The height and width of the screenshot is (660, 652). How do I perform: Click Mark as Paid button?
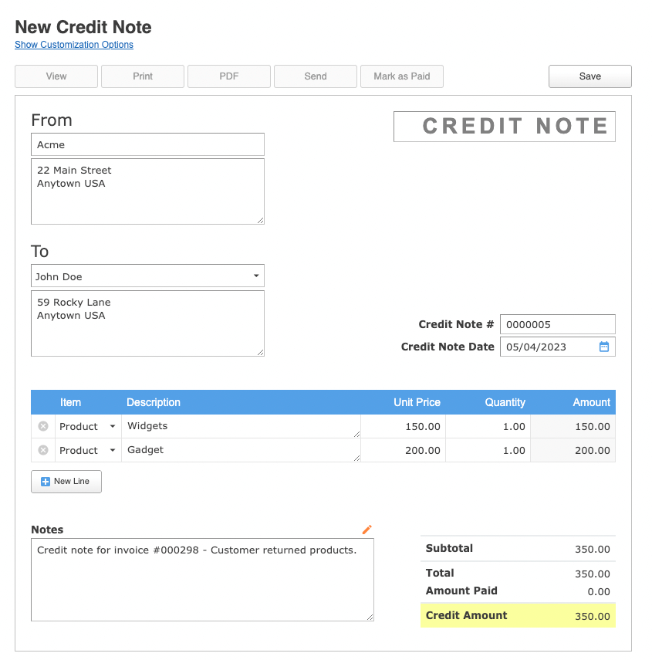tap(402, 76)
